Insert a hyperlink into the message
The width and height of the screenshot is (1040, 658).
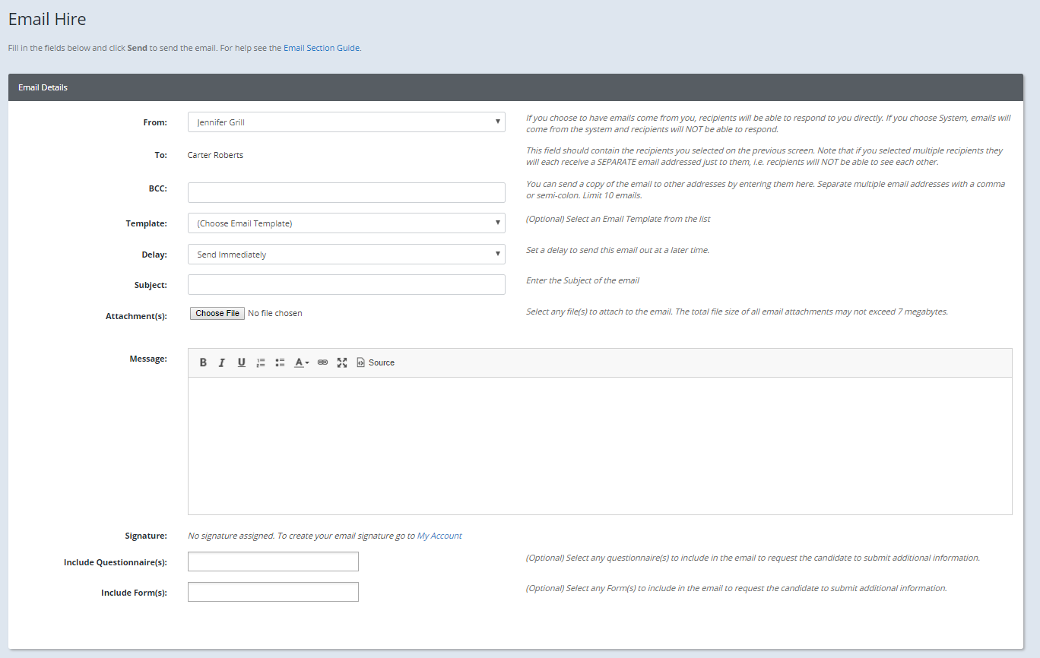(x=322, y=362)
